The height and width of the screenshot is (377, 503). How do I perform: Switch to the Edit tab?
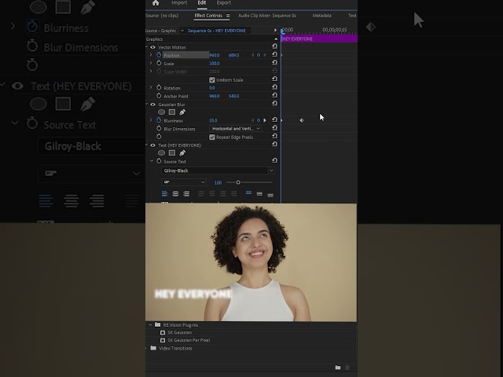tap(202, 3)
